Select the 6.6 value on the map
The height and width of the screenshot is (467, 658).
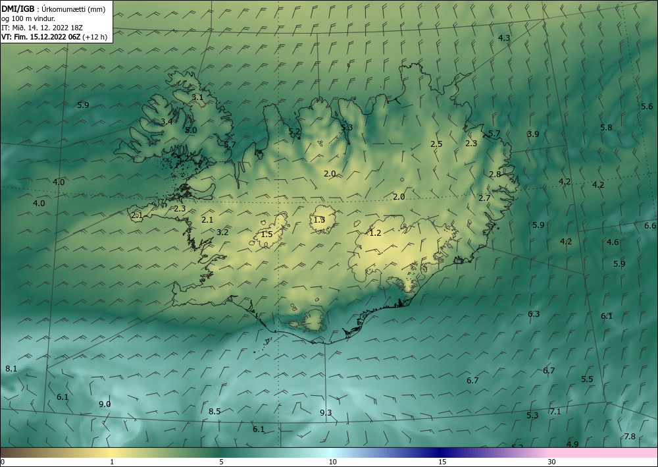coord(650,225)
